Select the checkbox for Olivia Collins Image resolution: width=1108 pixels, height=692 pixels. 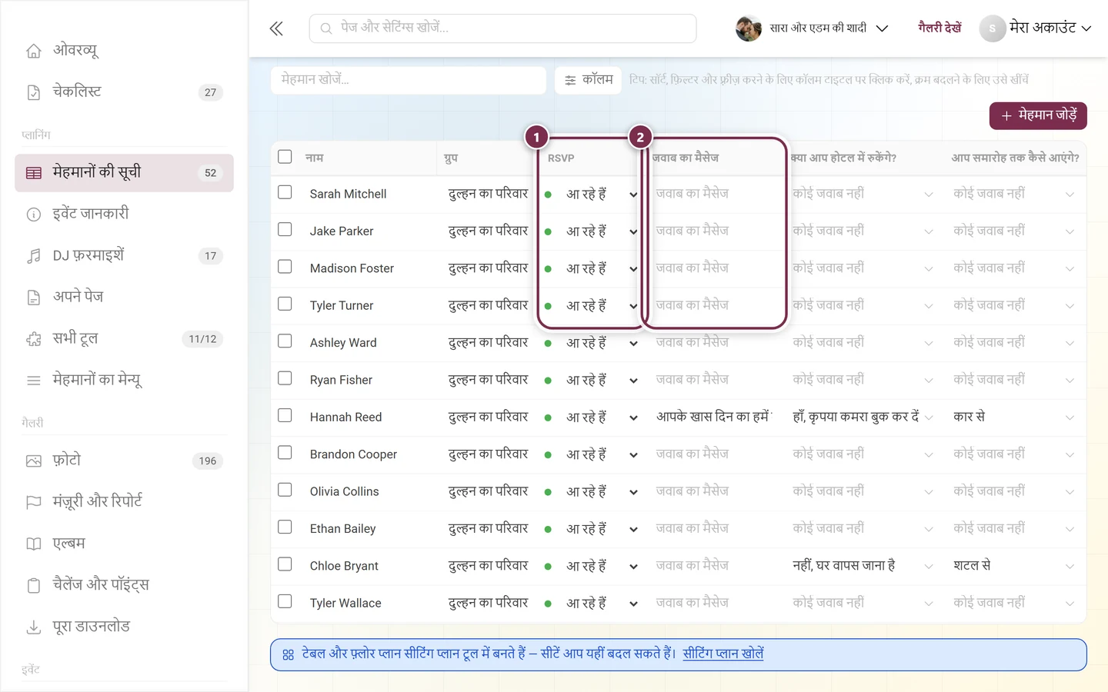(285, 490)
